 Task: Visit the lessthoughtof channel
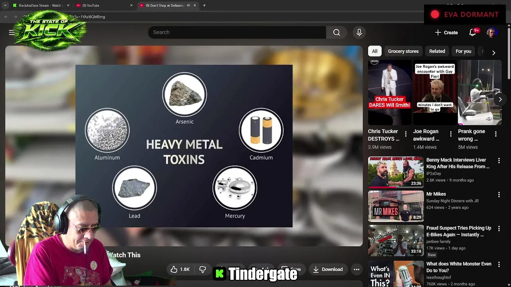439,277
